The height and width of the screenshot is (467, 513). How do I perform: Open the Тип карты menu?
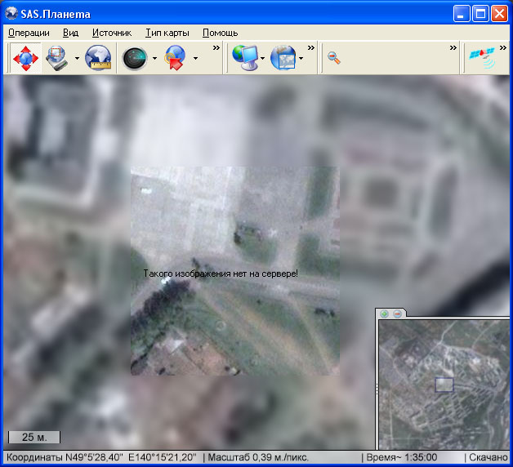(167, 33)
